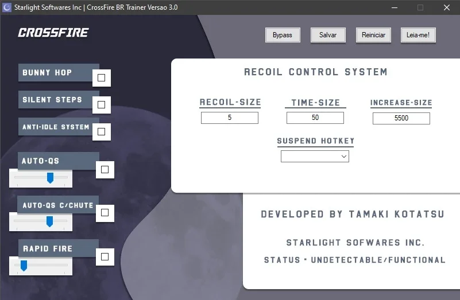Open the Leia-me! button
This screenshot has height=300, width=460.
click(x=418, y=35)
